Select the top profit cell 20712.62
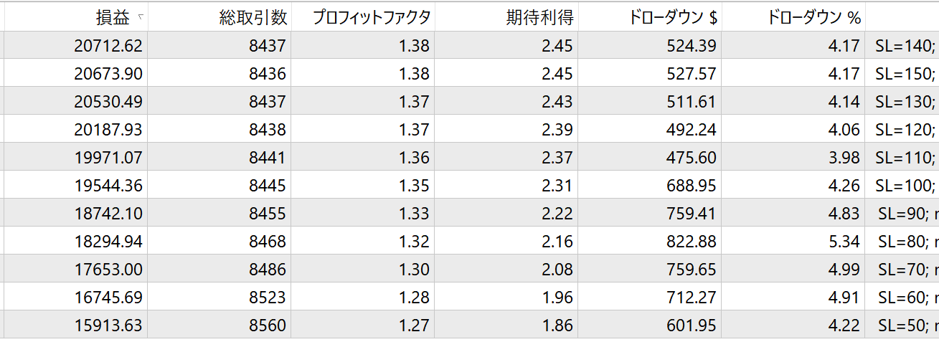The height and width of the screenshot is (342, 939). [x=108, y=46]
